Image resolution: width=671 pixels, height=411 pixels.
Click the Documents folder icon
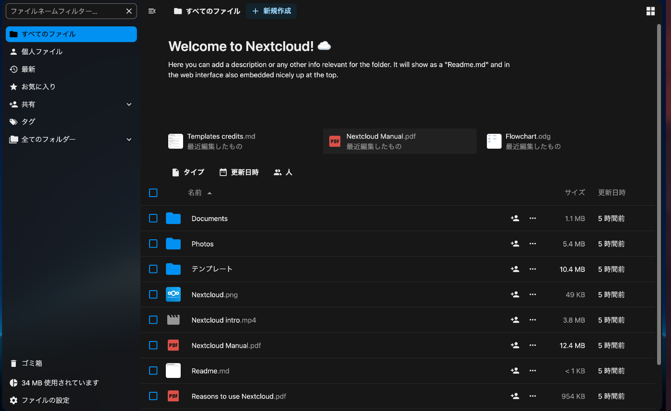click(173, 218)
